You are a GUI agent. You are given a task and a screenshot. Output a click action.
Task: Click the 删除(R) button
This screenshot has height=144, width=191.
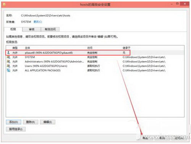click(31, 122)
